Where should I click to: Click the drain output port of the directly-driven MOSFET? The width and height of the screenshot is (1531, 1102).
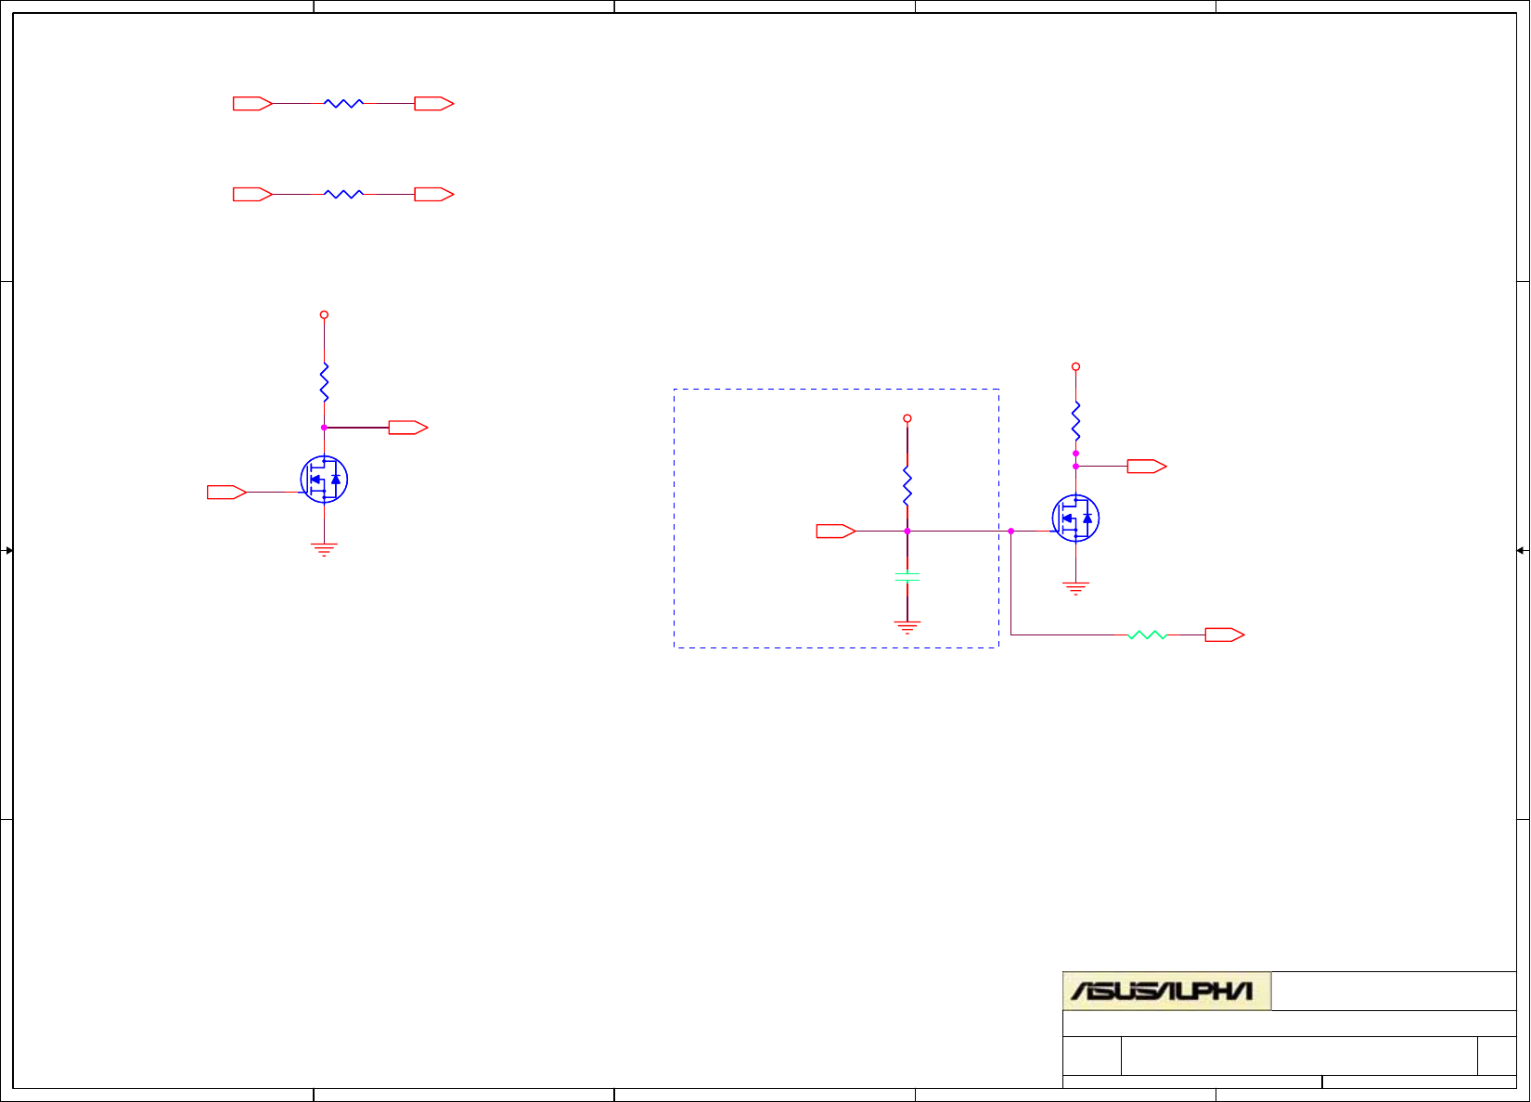pyautogui.click(x=408, y=428)
